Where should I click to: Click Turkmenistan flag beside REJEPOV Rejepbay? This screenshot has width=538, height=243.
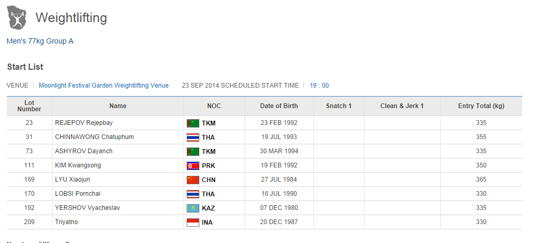point(193,123)
